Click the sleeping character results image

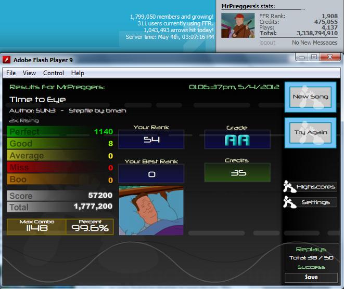click(x=151, y=211)
